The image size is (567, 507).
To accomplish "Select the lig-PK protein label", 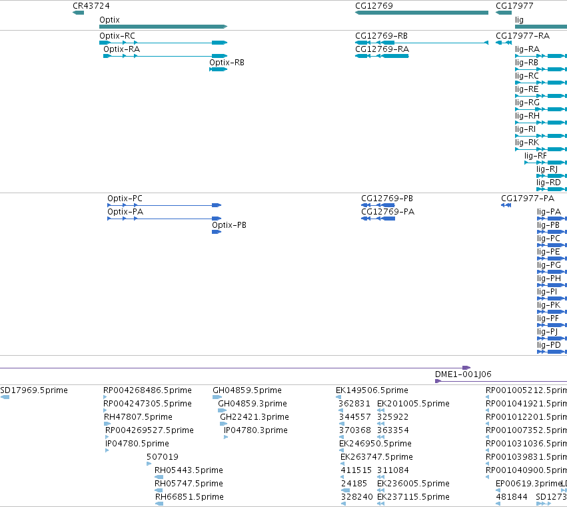I will coord(549,305).
